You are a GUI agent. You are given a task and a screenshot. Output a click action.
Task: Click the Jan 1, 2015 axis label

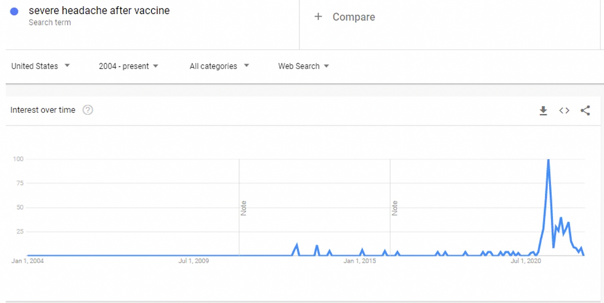(359, 261)
